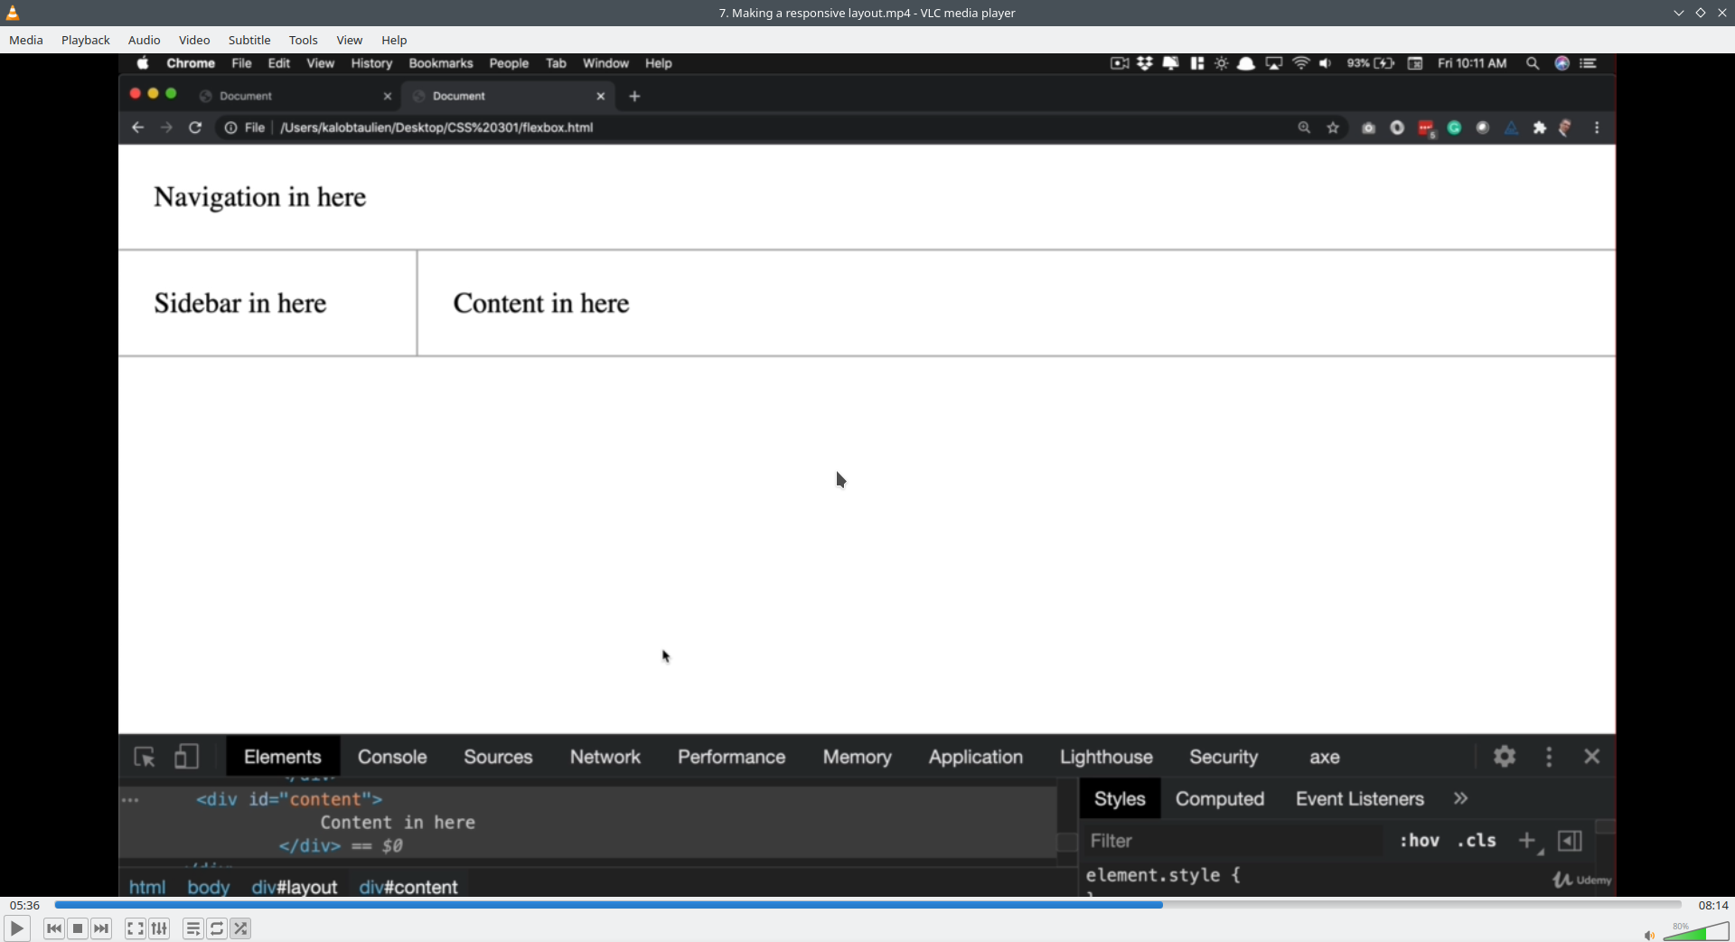The width and height of the screenshot is (1735, 942).
Task: Click the Wi-Fi status icon
Action: 1301,63
